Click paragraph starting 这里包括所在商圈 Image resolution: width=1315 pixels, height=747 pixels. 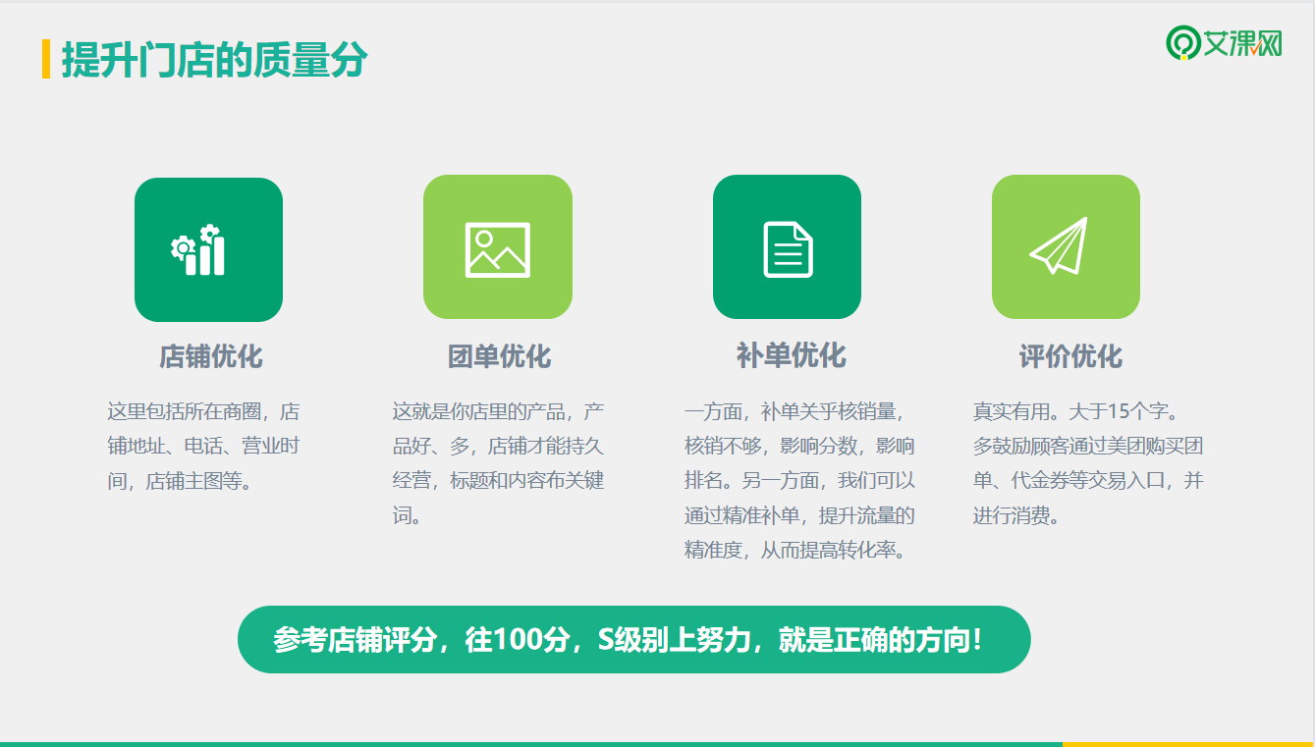pos(203,446)
